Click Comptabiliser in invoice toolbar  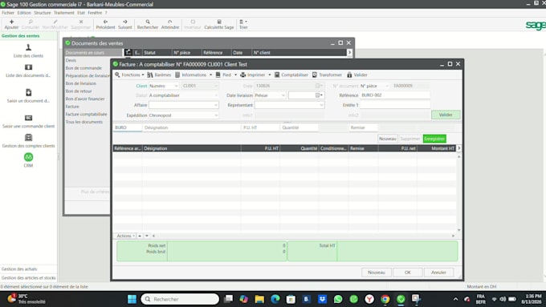click(x=291, y=75)
